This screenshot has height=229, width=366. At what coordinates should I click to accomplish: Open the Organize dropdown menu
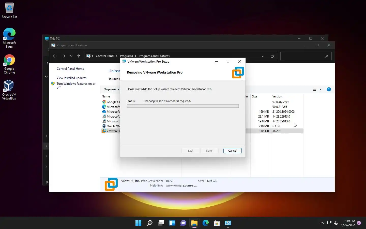pyautogui.click(x=112, y=89)
